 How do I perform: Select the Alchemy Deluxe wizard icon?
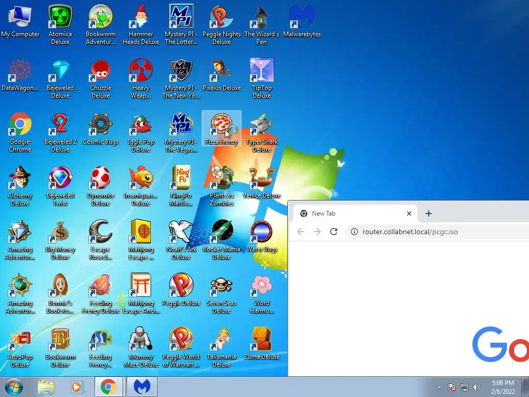pos(20,186)
